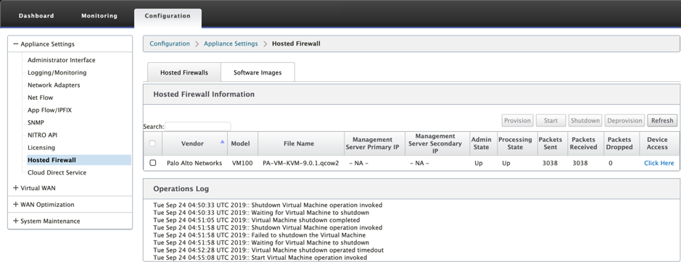This screenshot has height=262, width=681.
Task: Click the Deprovision button
Action: [624, 121]
